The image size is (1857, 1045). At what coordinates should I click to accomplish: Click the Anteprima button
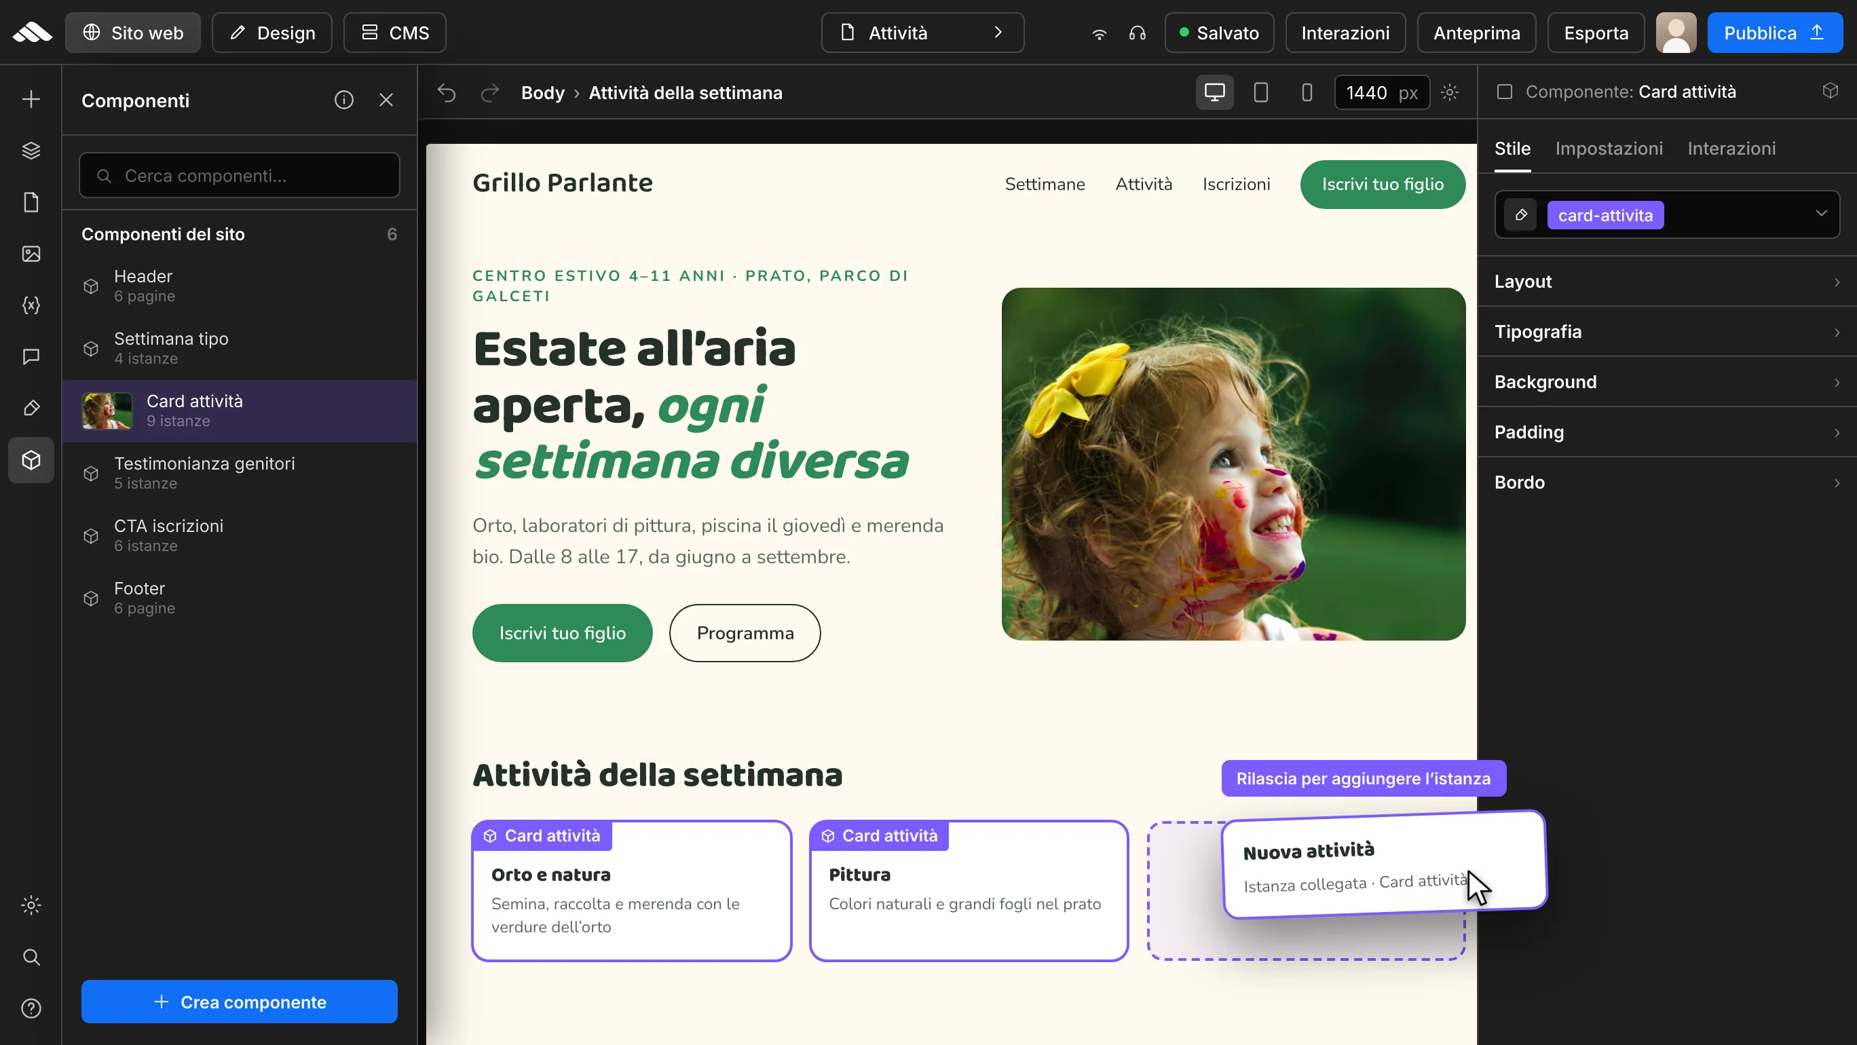point(1476,33)
